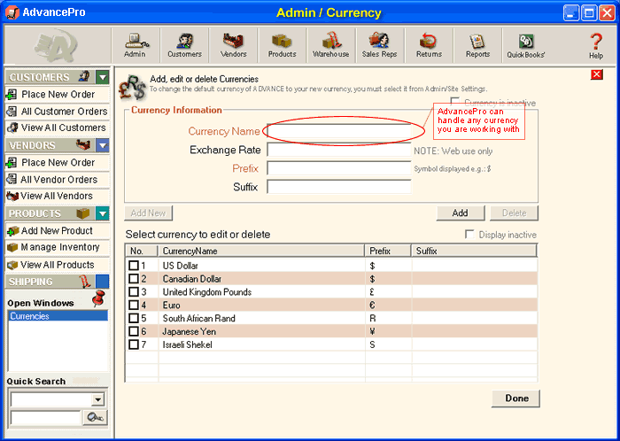Click the Prefix column header
Viewport: 620px width, 441px height.
click(388, 251)
